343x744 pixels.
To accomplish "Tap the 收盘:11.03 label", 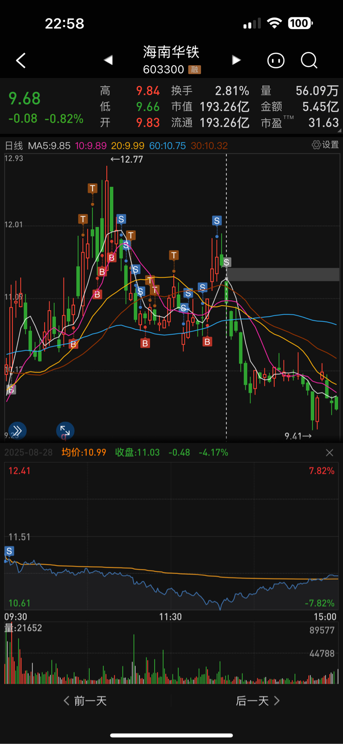I will 138,453.
